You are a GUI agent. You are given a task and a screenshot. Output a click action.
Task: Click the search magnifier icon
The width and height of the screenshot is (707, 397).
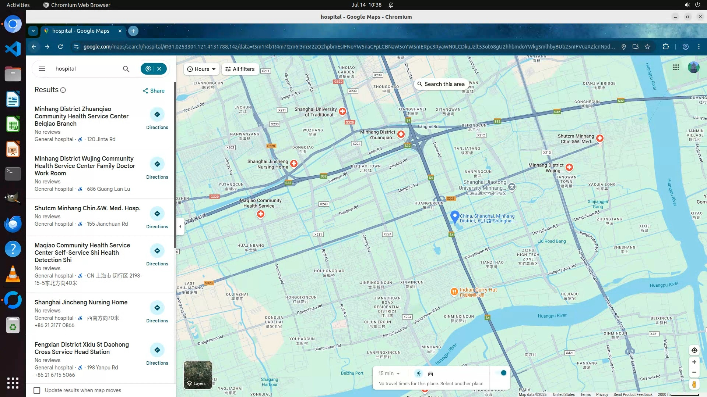(x=126, y=69)
